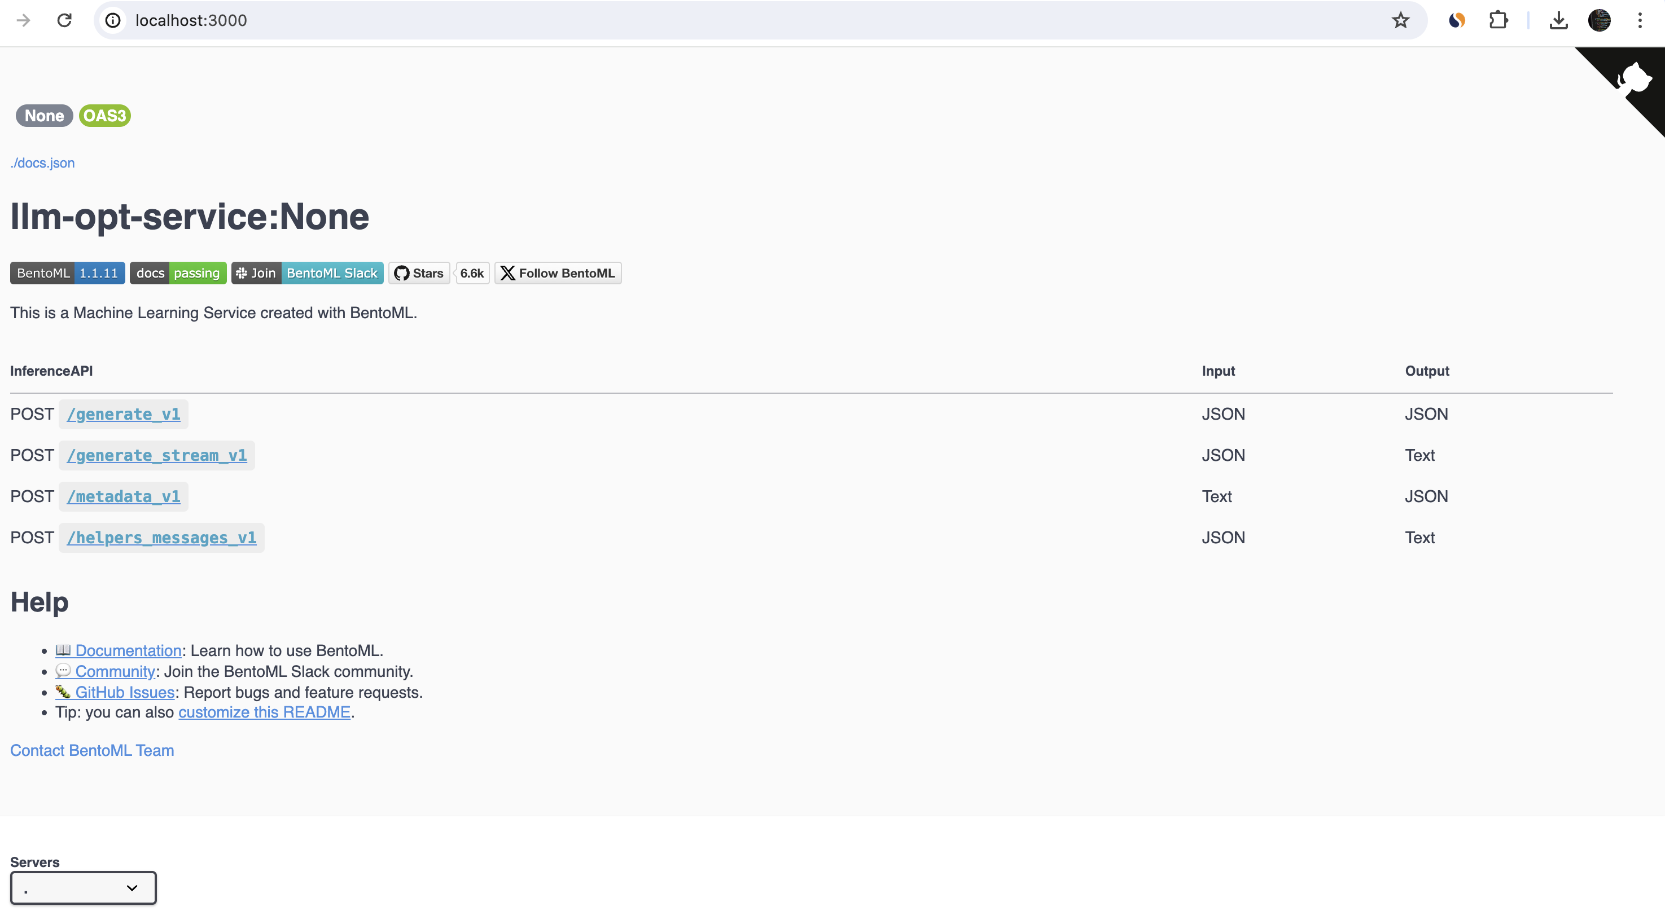Expand the POST /generate_v1 endpoint

pyautogui.click(x=124, y=414)
